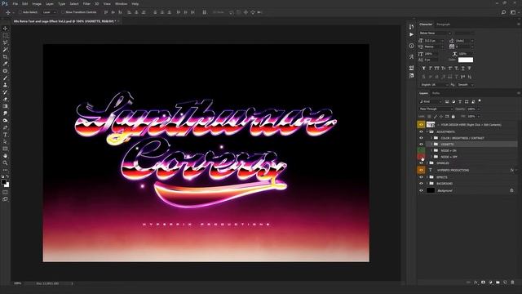
Task: Select the Magic Wand tool
Action: [x=6, y=50]
